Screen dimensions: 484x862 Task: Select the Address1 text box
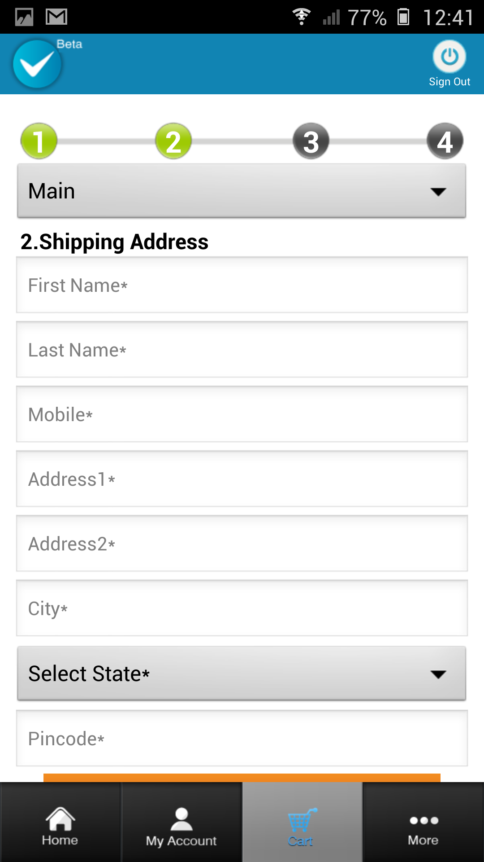(x=242, y=479)
